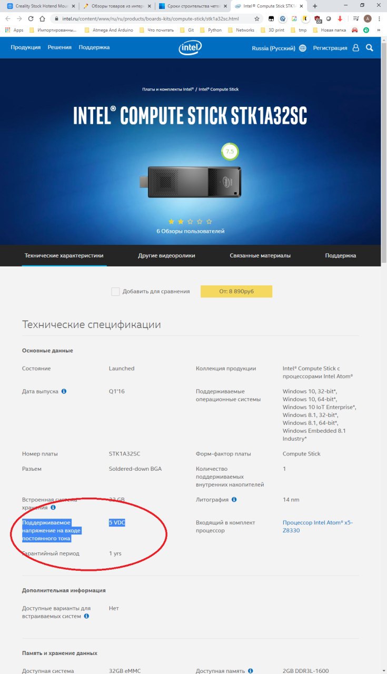Open the Новая папка bookmarks folder
The image size is (387, 674).
[x=330, y=30]
